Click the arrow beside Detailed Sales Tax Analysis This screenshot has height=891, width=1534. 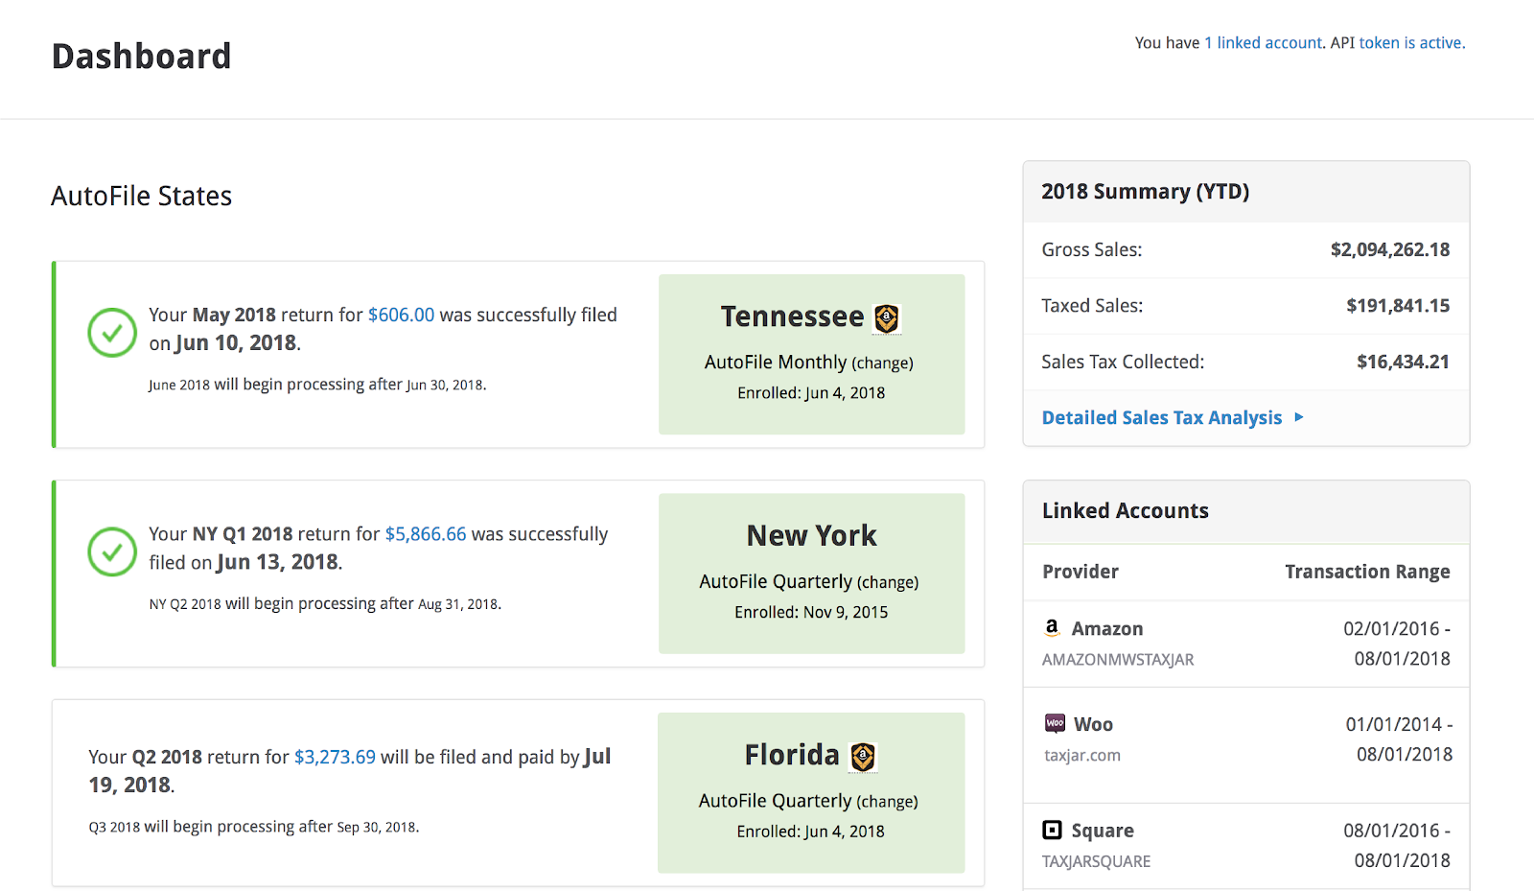pyautogui.click(x=1299, y=417)
